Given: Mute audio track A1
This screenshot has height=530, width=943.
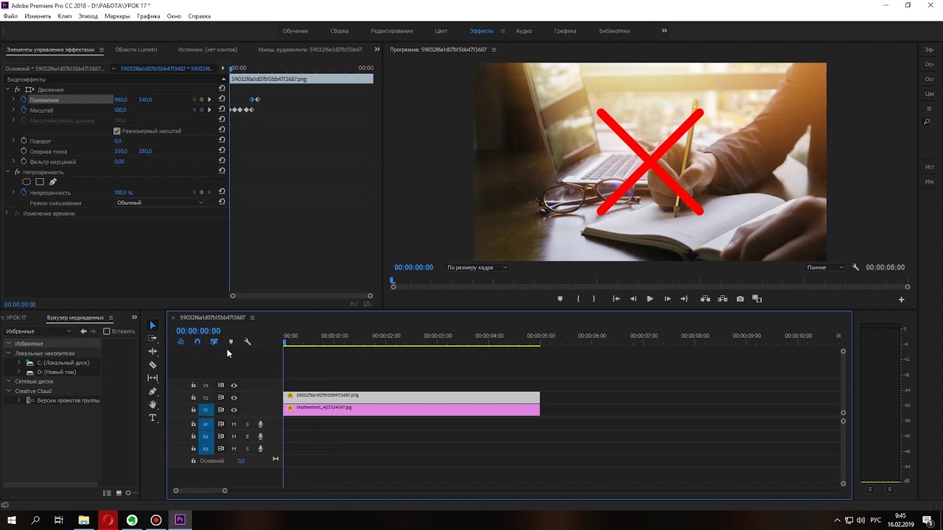Looking at the screenshot, I should pyautogui.click(x=234, y=424).
